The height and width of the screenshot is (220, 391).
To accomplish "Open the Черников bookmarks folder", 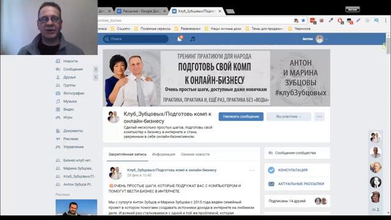I will click(x=299, y=29).
